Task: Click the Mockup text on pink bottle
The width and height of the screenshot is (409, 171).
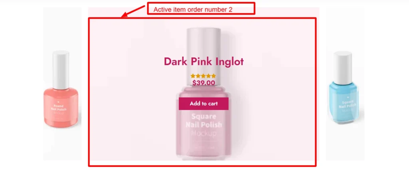Action: pos(204,133)
